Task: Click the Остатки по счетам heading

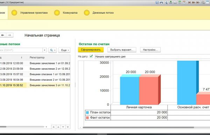Action: tap(94, 44)
